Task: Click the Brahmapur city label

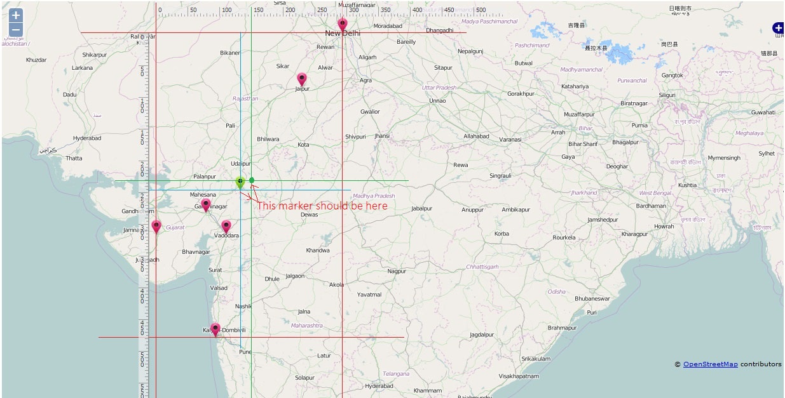Action: (x=562, y=328)
